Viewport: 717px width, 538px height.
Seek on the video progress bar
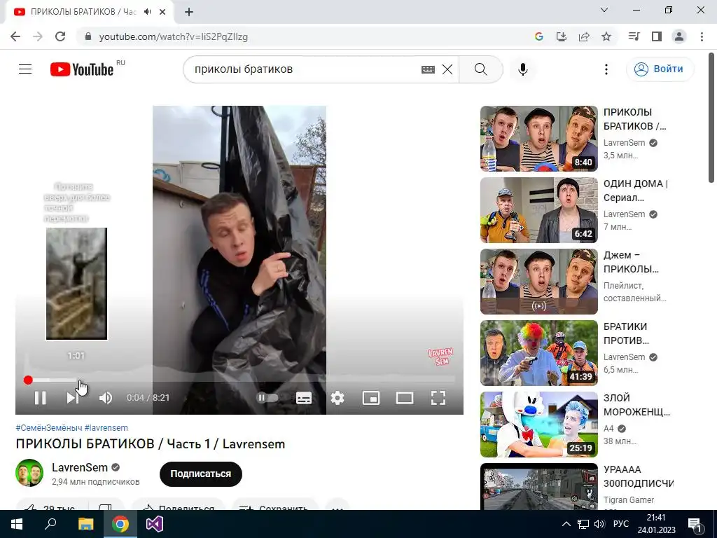(x=239, y=380)
